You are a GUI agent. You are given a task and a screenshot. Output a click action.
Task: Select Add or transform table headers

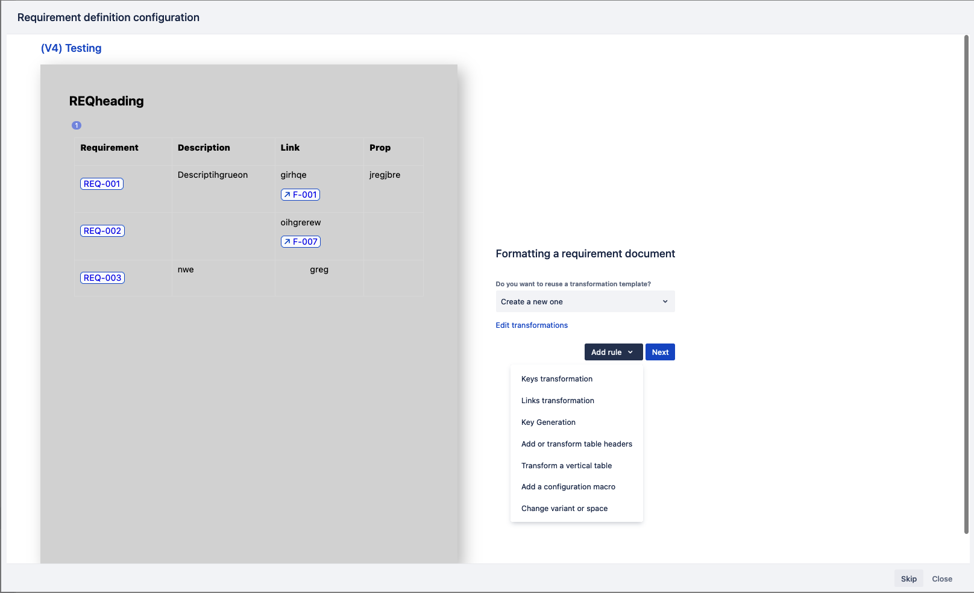tap(576, 444)
